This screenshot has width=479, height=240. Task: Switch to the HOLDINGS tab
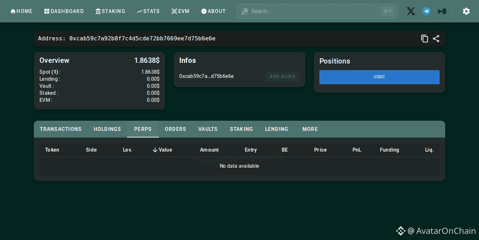107,129
